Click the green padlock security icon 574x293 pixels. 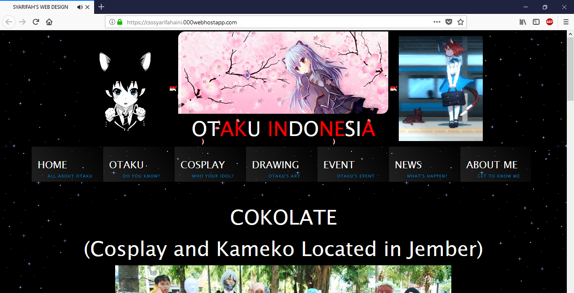click(x=120, y=22)
